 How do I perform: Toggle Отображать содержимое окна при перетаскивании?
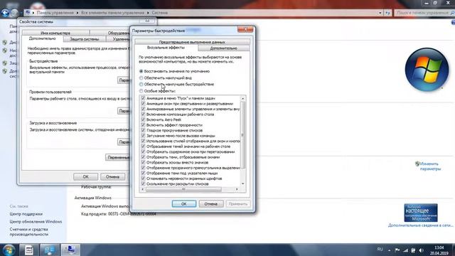click(x=143, y=151)
